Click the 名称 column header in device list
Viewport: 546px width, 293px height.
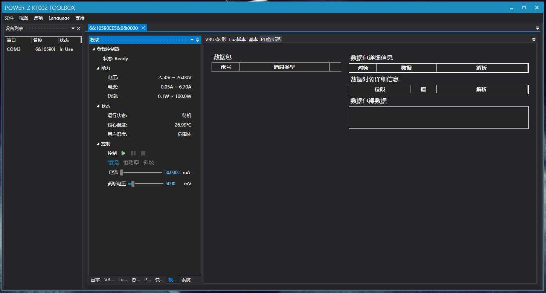pyautogui.click(x=45, y=40)
